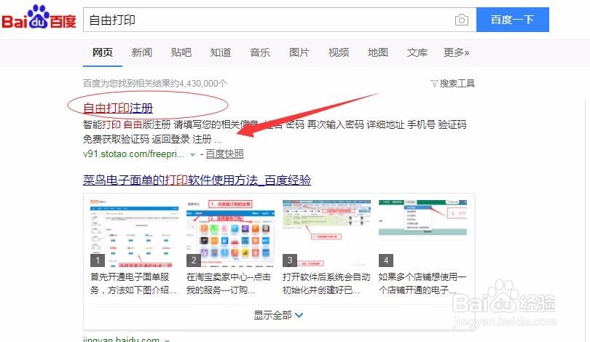Click the result count text 百度为您找到相关结果约4,430,000个
590x342 pixels.
[x=155, y=84]
